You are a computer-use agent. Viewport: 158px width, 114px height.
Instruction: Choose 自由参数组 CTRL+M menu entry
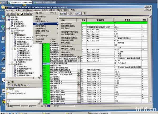point(46,39)
